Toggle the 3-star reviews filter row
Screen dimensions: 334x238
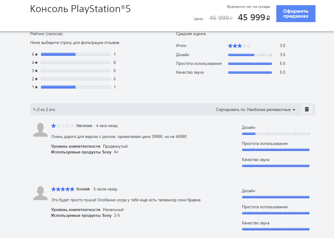point(76,70)
